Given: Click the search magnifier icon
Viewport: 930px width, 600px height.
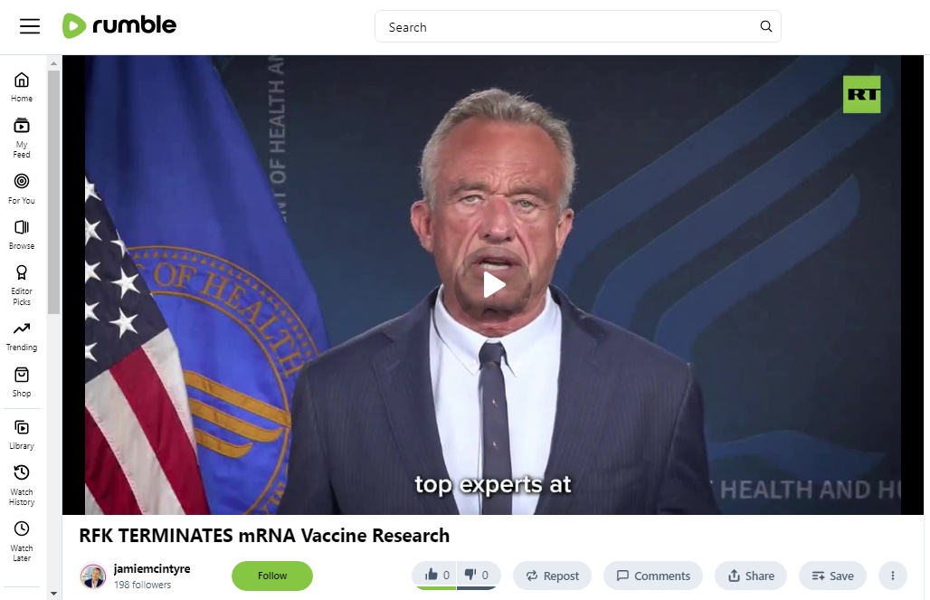Looking at the screenshot, I should (765, 26).
